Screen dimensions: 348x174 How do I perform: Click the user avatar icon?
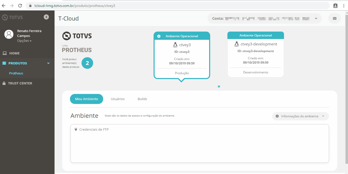[9, 34]
